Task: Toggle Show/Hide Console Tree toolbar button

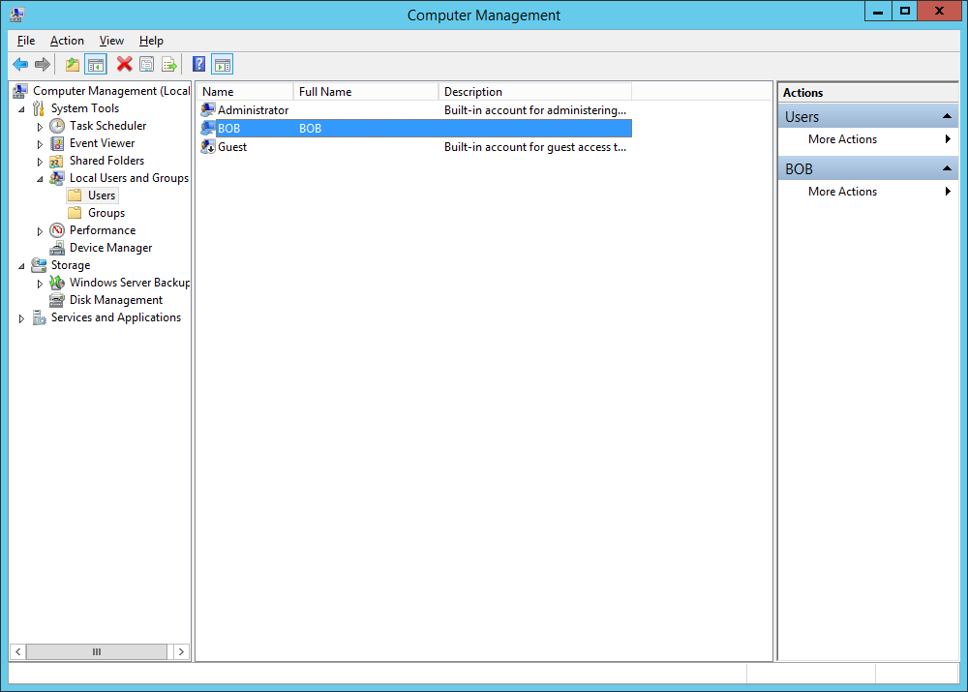Action: [x=95, y=65]
